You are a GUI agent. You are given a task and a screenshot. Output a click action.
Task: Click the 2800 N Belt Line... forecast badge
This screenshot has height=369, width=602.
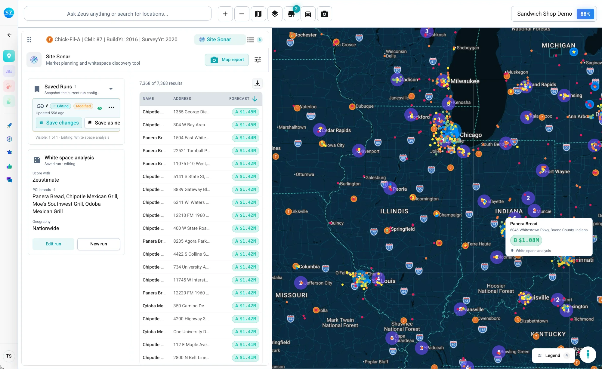pyautogui.click(x=245, y=358)
